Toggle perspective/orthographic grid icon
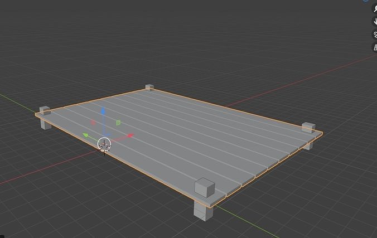 click(375, 47)
